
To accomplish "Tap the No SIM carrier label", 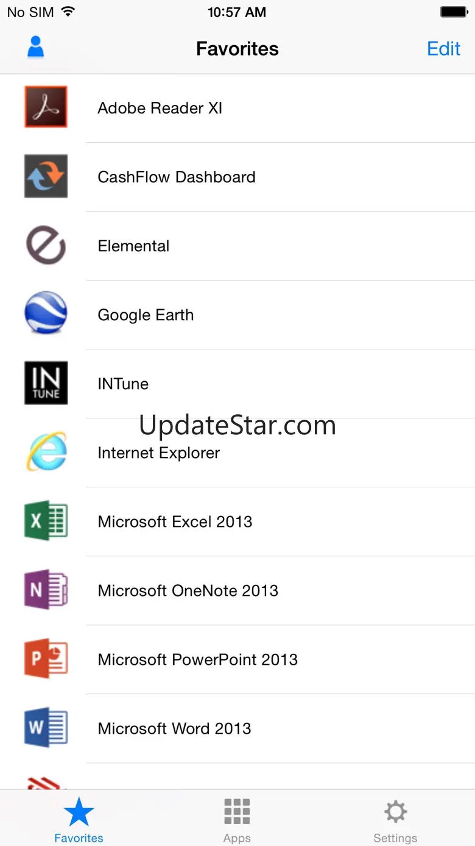I will (x=30, y=12).
